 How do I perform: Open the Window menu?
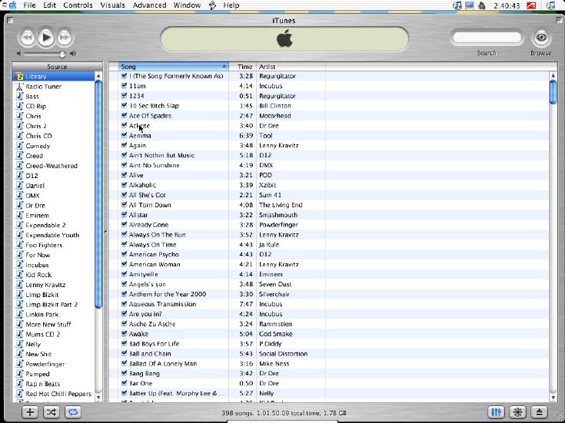187,5
